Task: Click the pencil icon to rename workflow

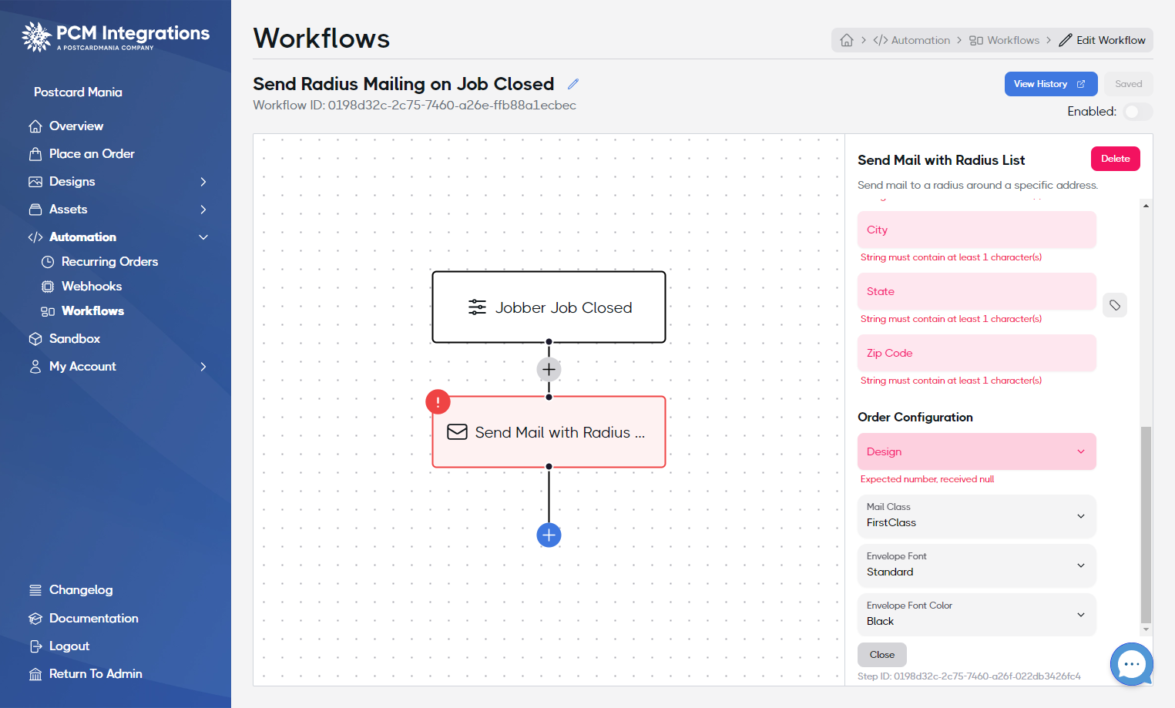Action: (x=573, y=84)
